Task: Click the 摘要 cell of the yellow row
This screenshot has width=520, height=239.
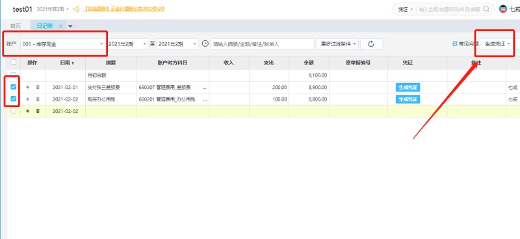Action: pyautogui.click(x=111, y=111)
